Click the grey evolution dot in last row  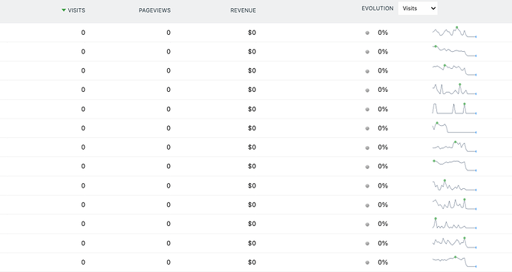[367, 262]
